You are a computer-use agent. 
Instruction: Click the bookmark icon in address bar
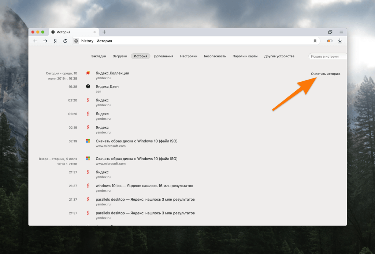tap(315, 41)
